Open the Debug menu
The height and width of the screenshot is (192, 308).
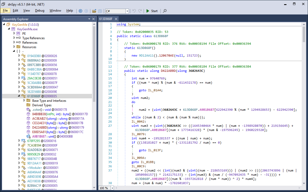click(x=40, y=11)
